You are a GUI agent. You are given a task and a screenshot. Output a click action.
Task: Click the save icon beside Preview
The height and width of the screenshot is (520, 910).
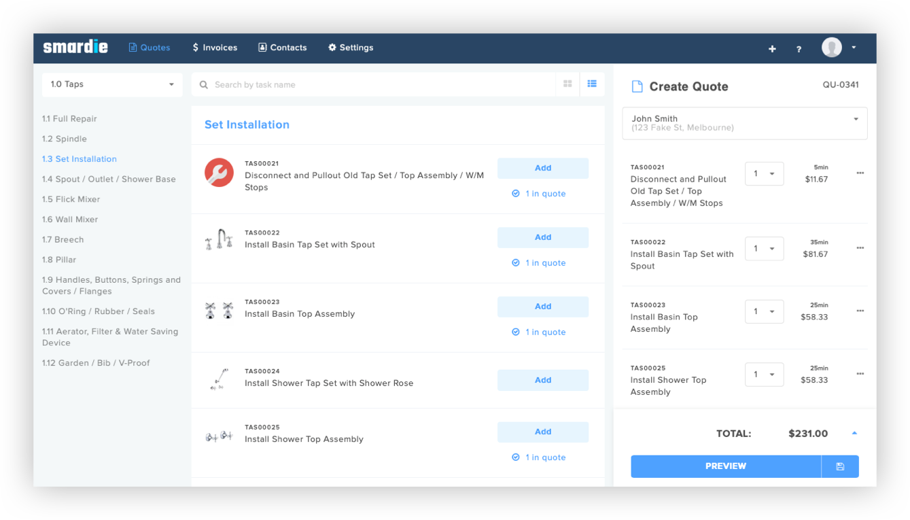tap(840, 466)
